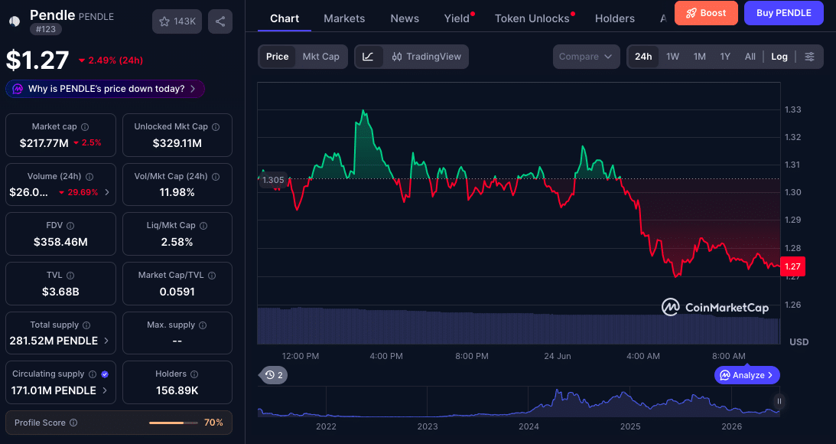Click Liq/Mkt Cap info icon
836x444 pixels.
pyautogui.click(x=203, y=226)
